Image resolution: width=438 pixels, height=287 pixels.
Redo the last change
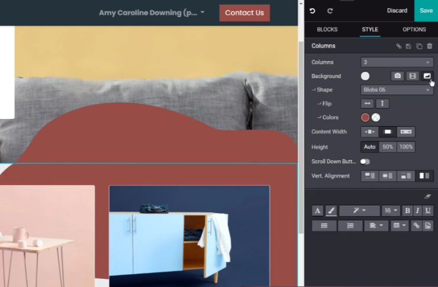coord(330,11)
